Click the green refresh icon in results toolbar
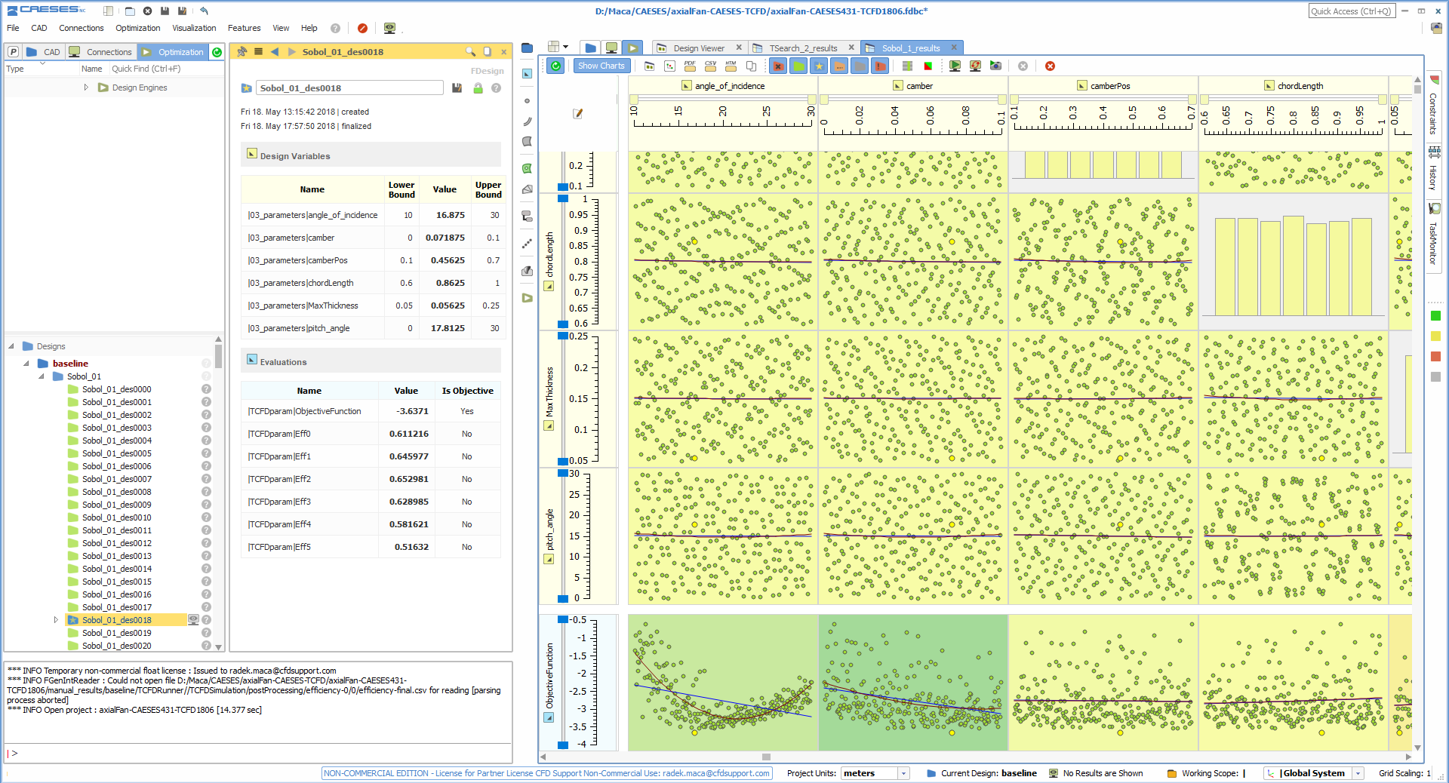 556,66
